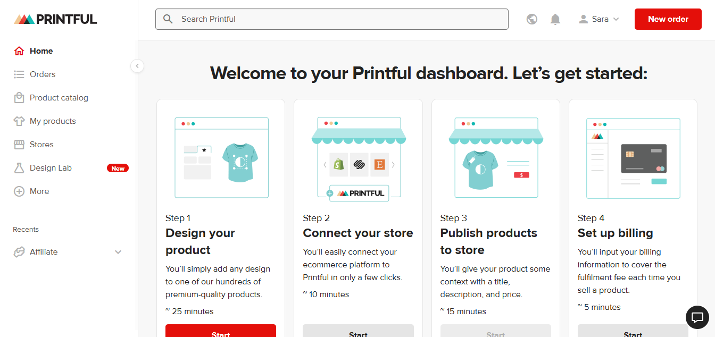Click the "Design your product" heading
715x337 pixels.
200,241
